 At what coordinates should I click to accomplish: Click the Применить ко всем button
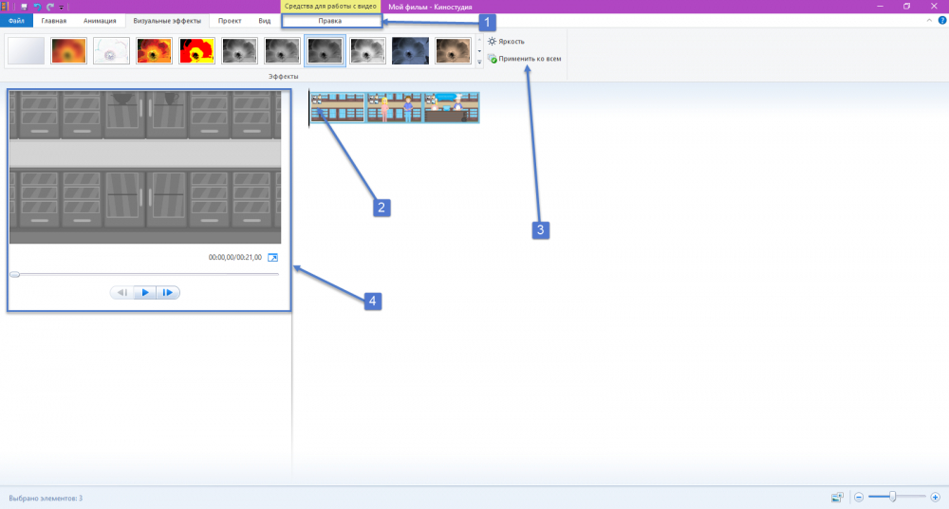click(524, 59)
